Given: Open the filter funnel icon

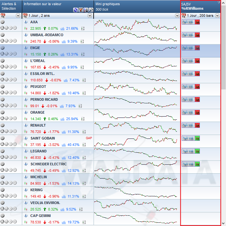Looking at the screenshot, I should pyautogui.click(x=81, y=10).
